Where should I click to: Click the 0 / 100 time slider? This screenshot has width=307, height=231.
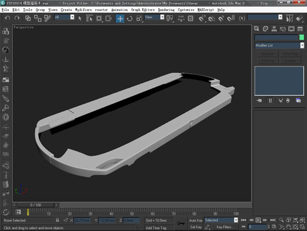[35, 205]
